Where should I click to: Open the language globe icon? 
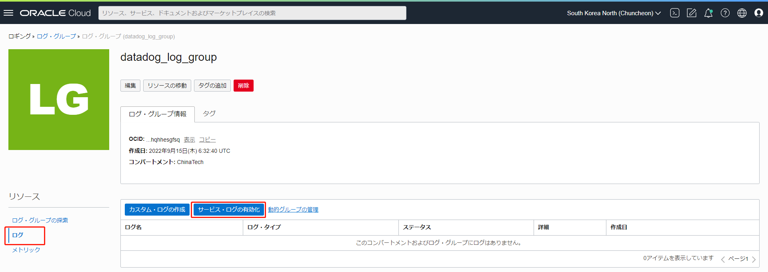742,13
